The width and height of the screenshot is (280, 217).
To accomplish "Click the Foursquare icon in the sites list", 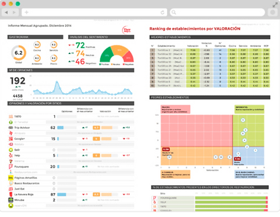I will coord(11,166).
